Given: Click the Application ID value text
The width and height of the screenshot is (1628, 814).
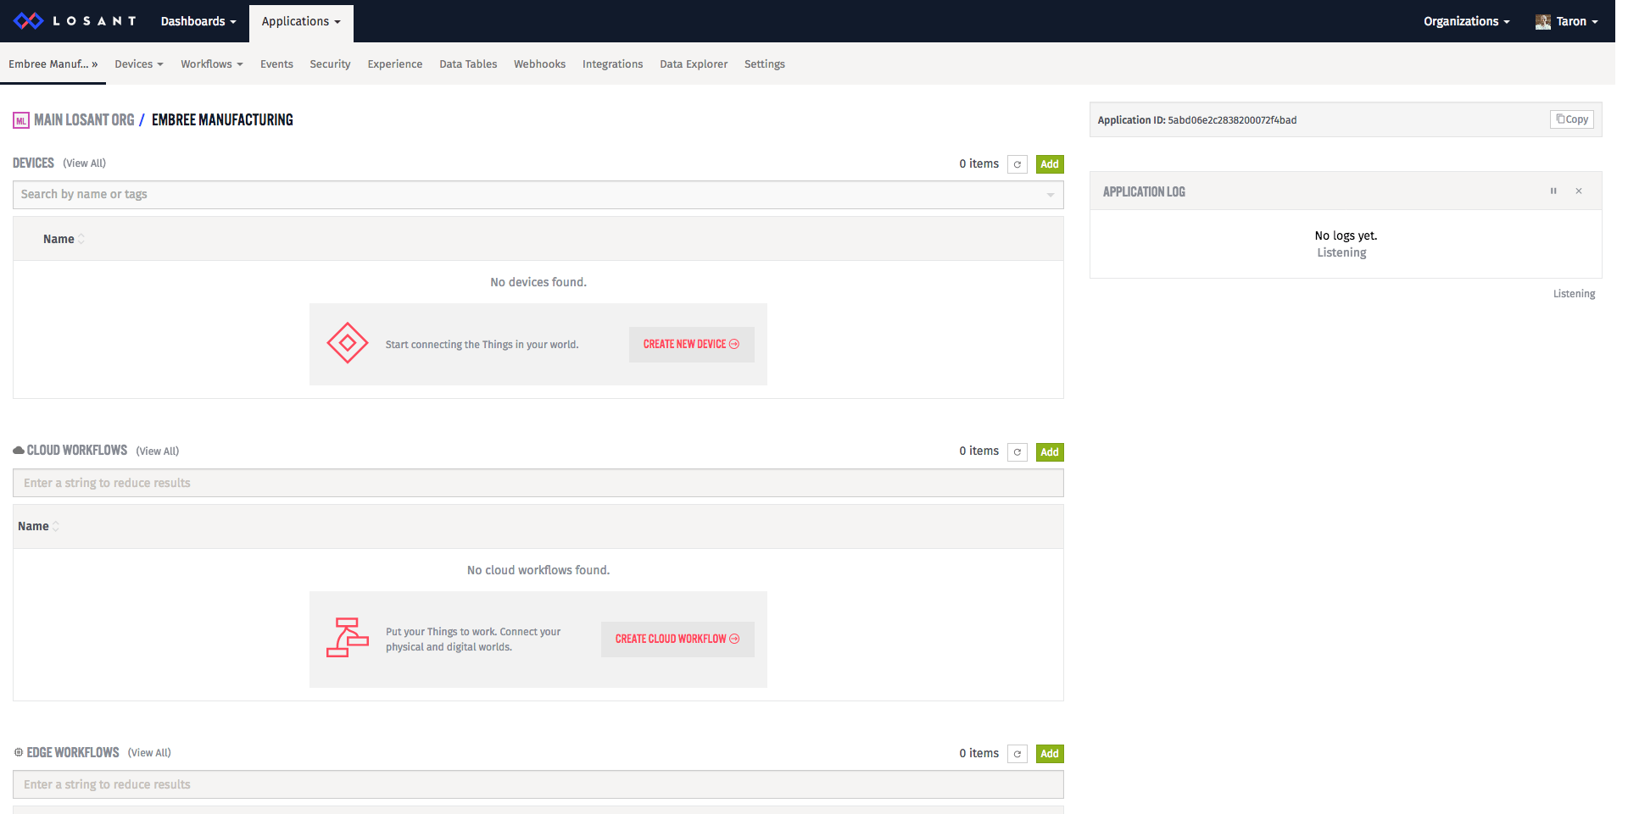Looking at the screenshot, I should (x=1232, y=120).
